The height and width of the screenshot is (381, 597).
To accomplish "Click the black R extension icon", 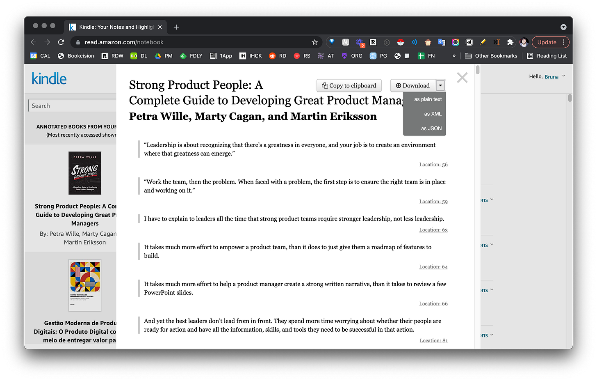I will pyautogui.click(x=373, y=42).
